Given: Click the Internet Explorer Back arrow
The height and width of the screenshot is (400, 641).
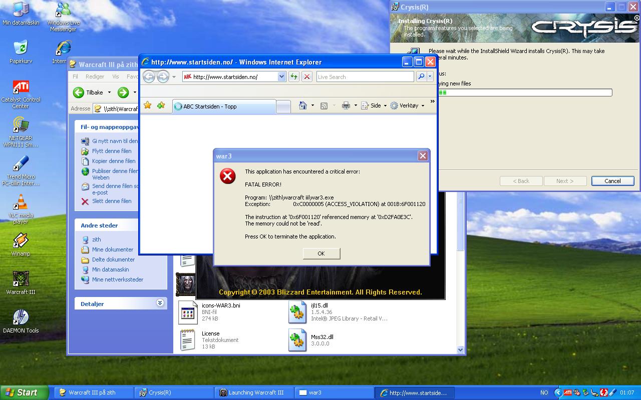Looking at the screenshot, I should (x=149, y=76).
